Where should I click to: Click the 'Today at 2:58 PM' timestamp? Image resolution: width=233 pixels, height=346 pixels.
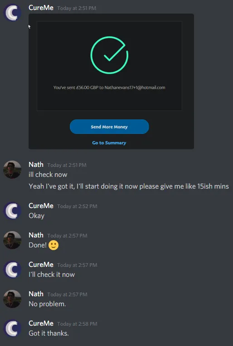[77, 324]
